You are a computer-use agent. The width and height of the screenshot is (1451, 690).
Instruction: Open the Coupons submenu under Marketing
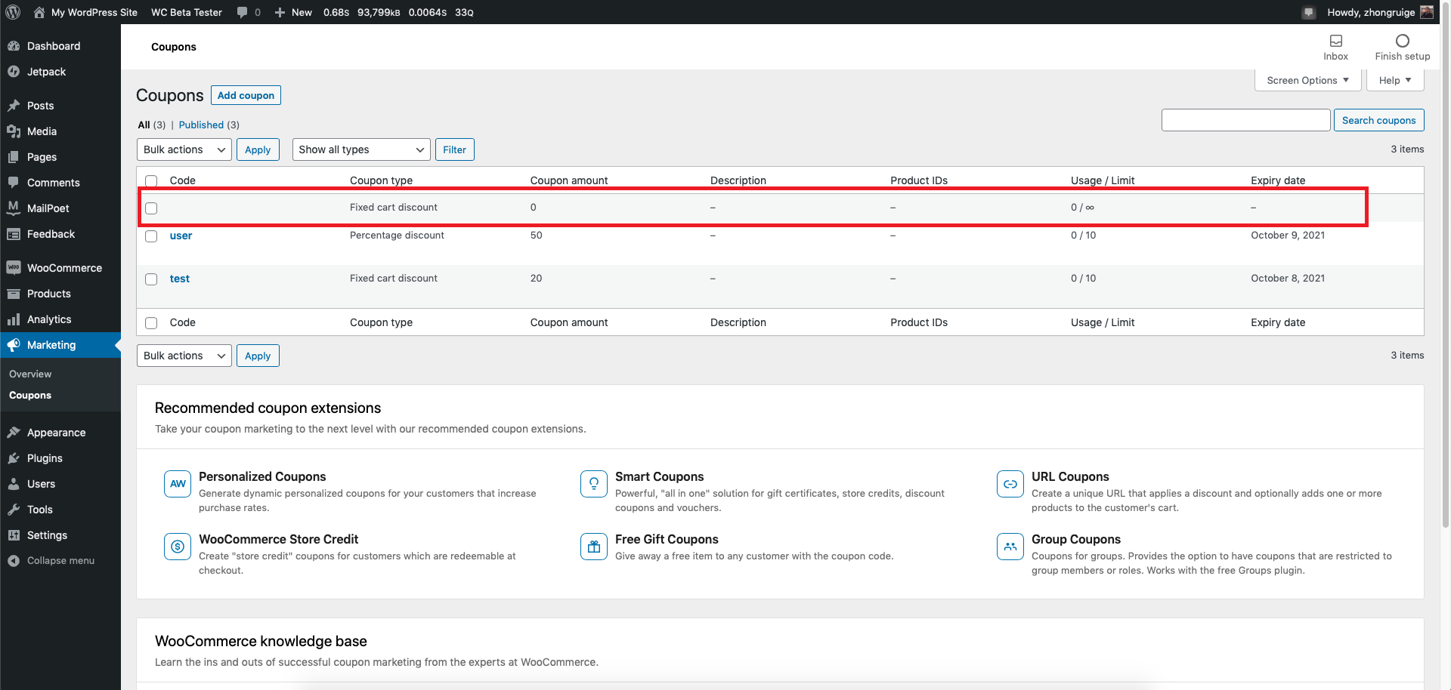click(30, 395)
